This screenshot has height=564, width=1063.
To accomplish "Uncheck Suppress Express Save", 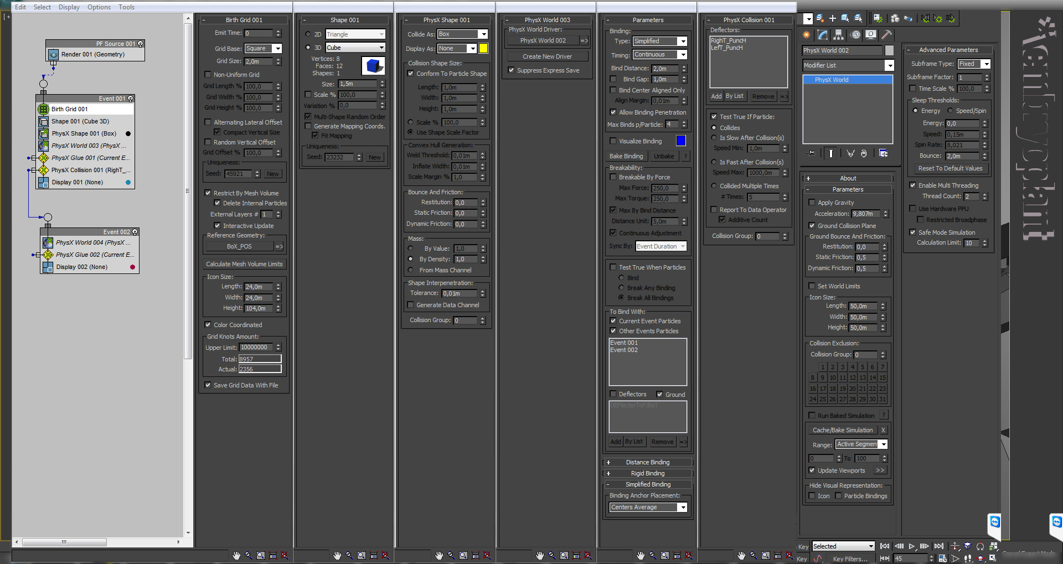I will (x=511, y=70).
